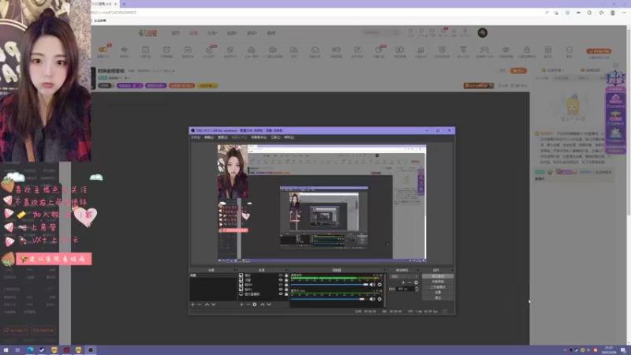Move source down with down arrow in OBS Sources panel
The height and width of the screenshot is (355, 631).
(269, 305)
